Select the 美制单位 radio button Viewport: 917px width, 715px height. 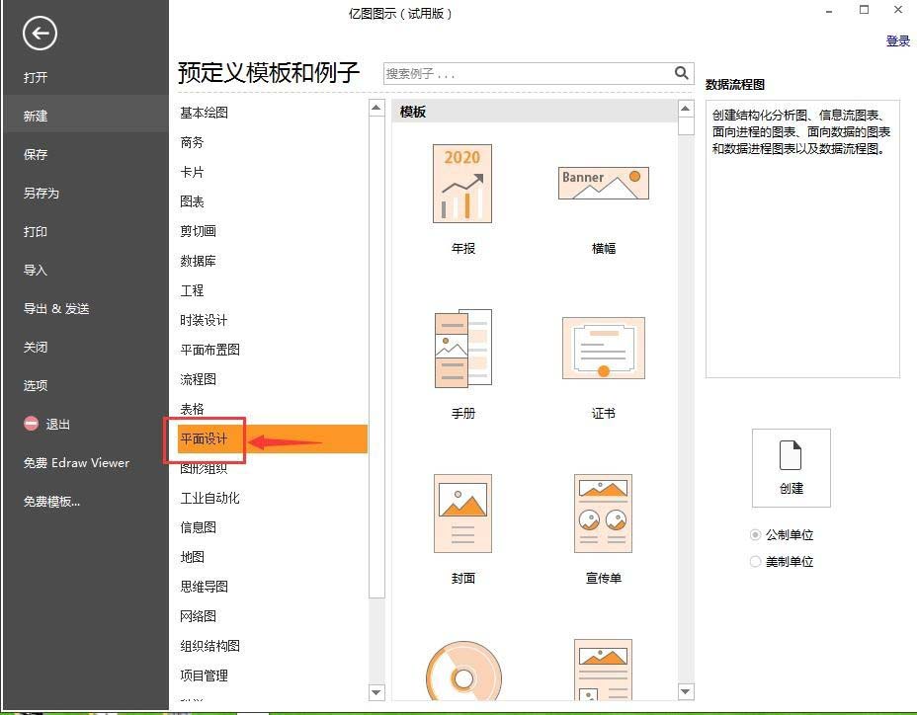[x=754, y=561]
